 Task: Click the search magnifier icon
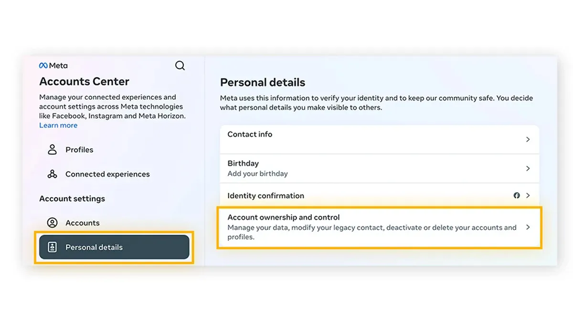point(180,66)
